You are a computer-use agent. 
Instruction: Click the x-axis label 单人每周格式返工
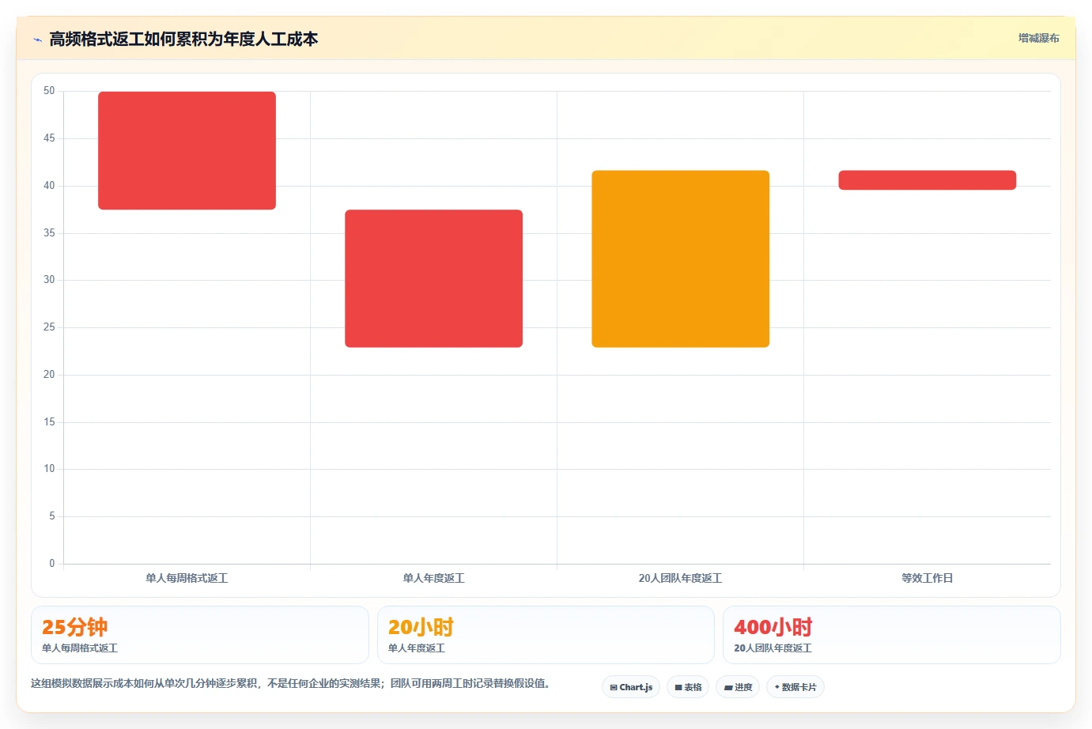pos(187,578)
